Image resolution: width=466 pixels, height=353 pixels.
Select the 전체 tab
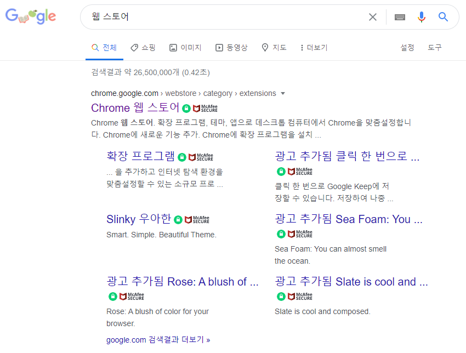[x=104, y=48]
